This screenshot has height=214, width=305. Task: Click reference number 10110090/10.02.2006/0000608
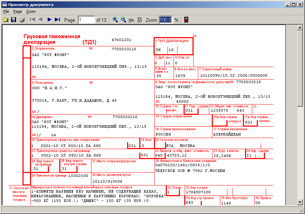click(234, 76)
